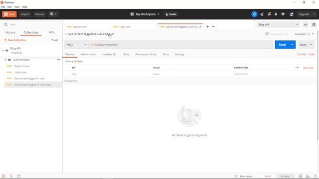Open the new window dropdown icon
The image size is (319, 179).
pyautogui.click(x=53, y=14)
